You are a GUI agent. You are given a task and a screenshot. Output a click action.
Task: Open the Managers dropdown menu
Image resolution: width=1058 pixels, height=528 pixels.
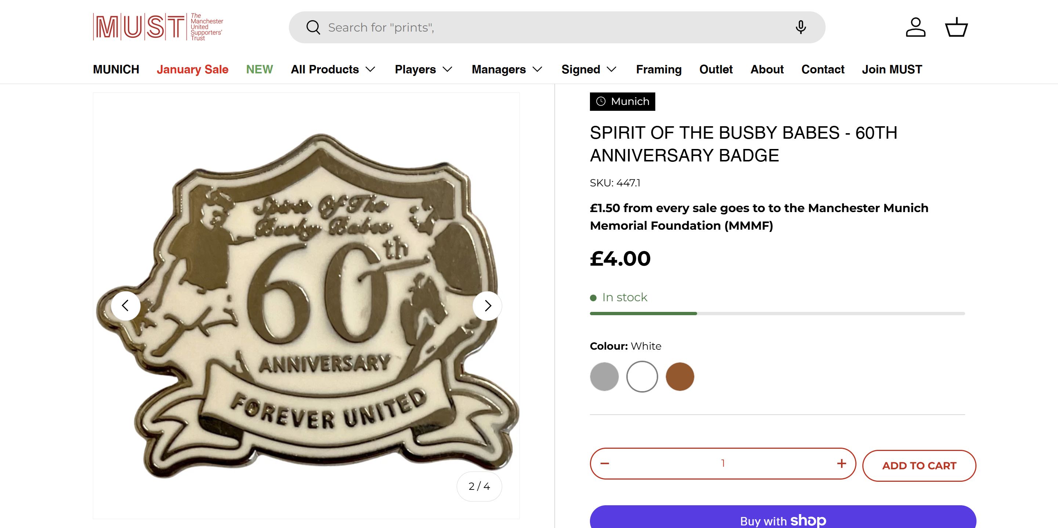pos(507,69)
